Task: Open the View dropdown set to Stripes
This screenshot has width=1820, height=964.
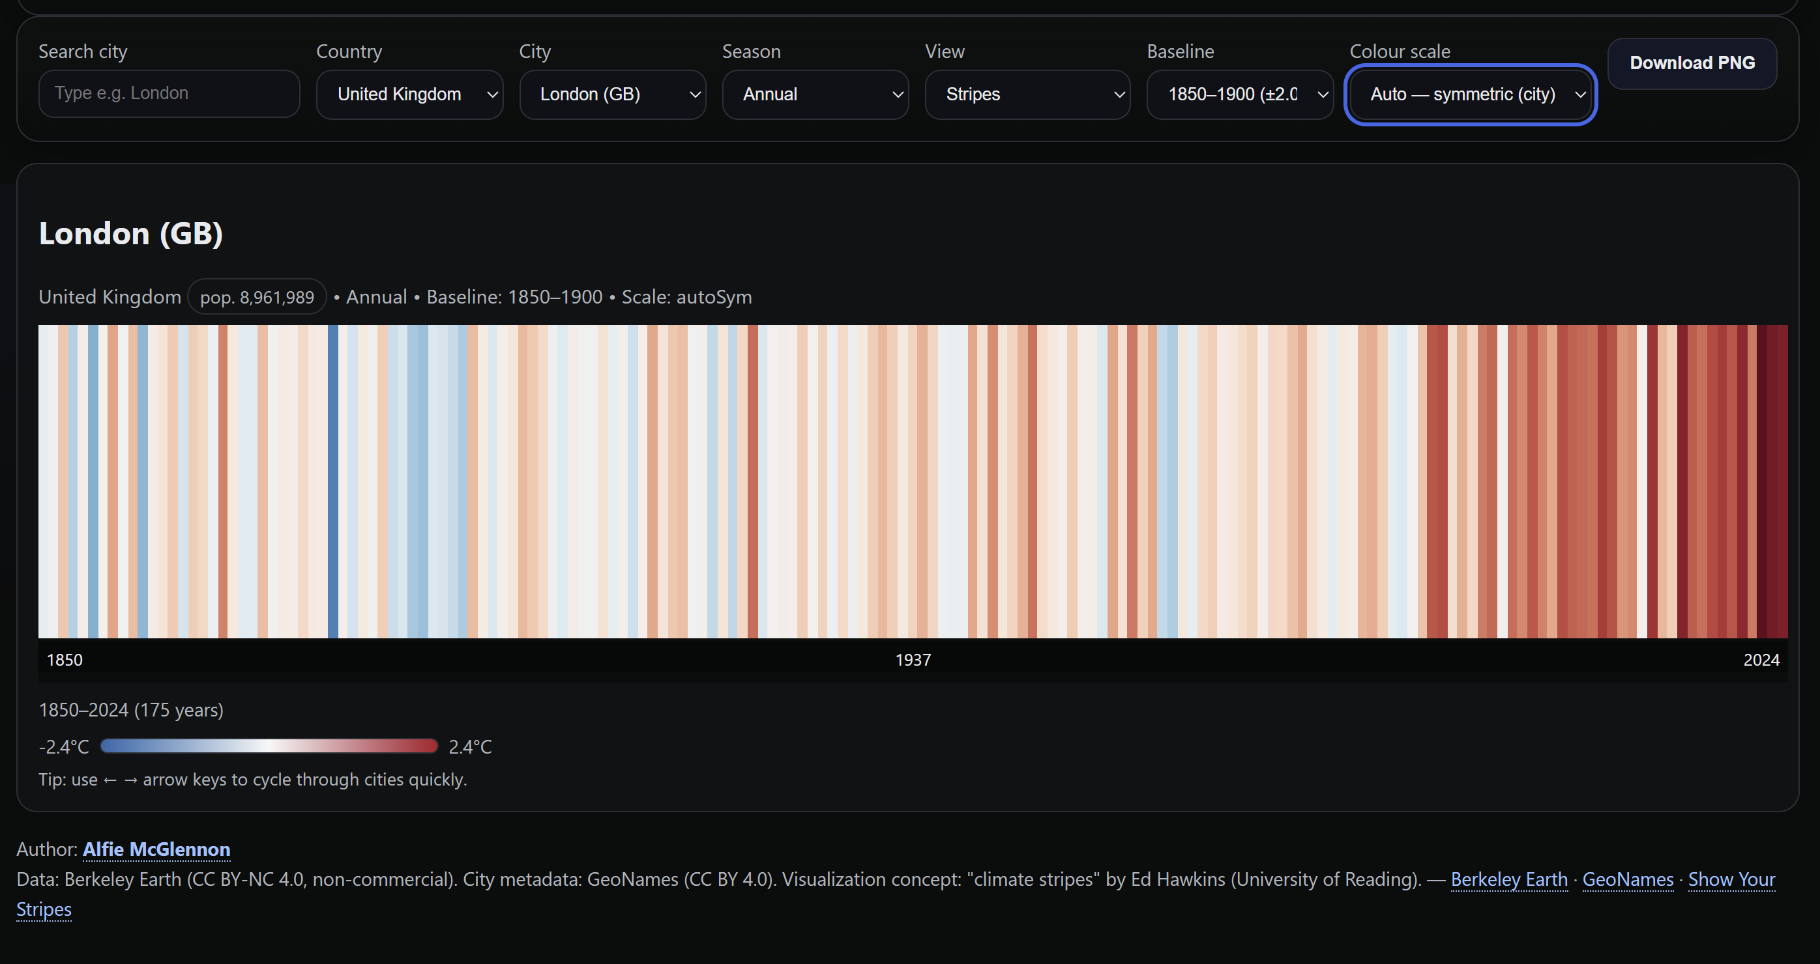Action: pos(1027,94)
